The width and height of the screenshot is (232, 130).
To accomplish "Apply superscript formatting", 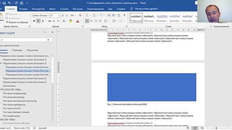I will coord(58,21).
